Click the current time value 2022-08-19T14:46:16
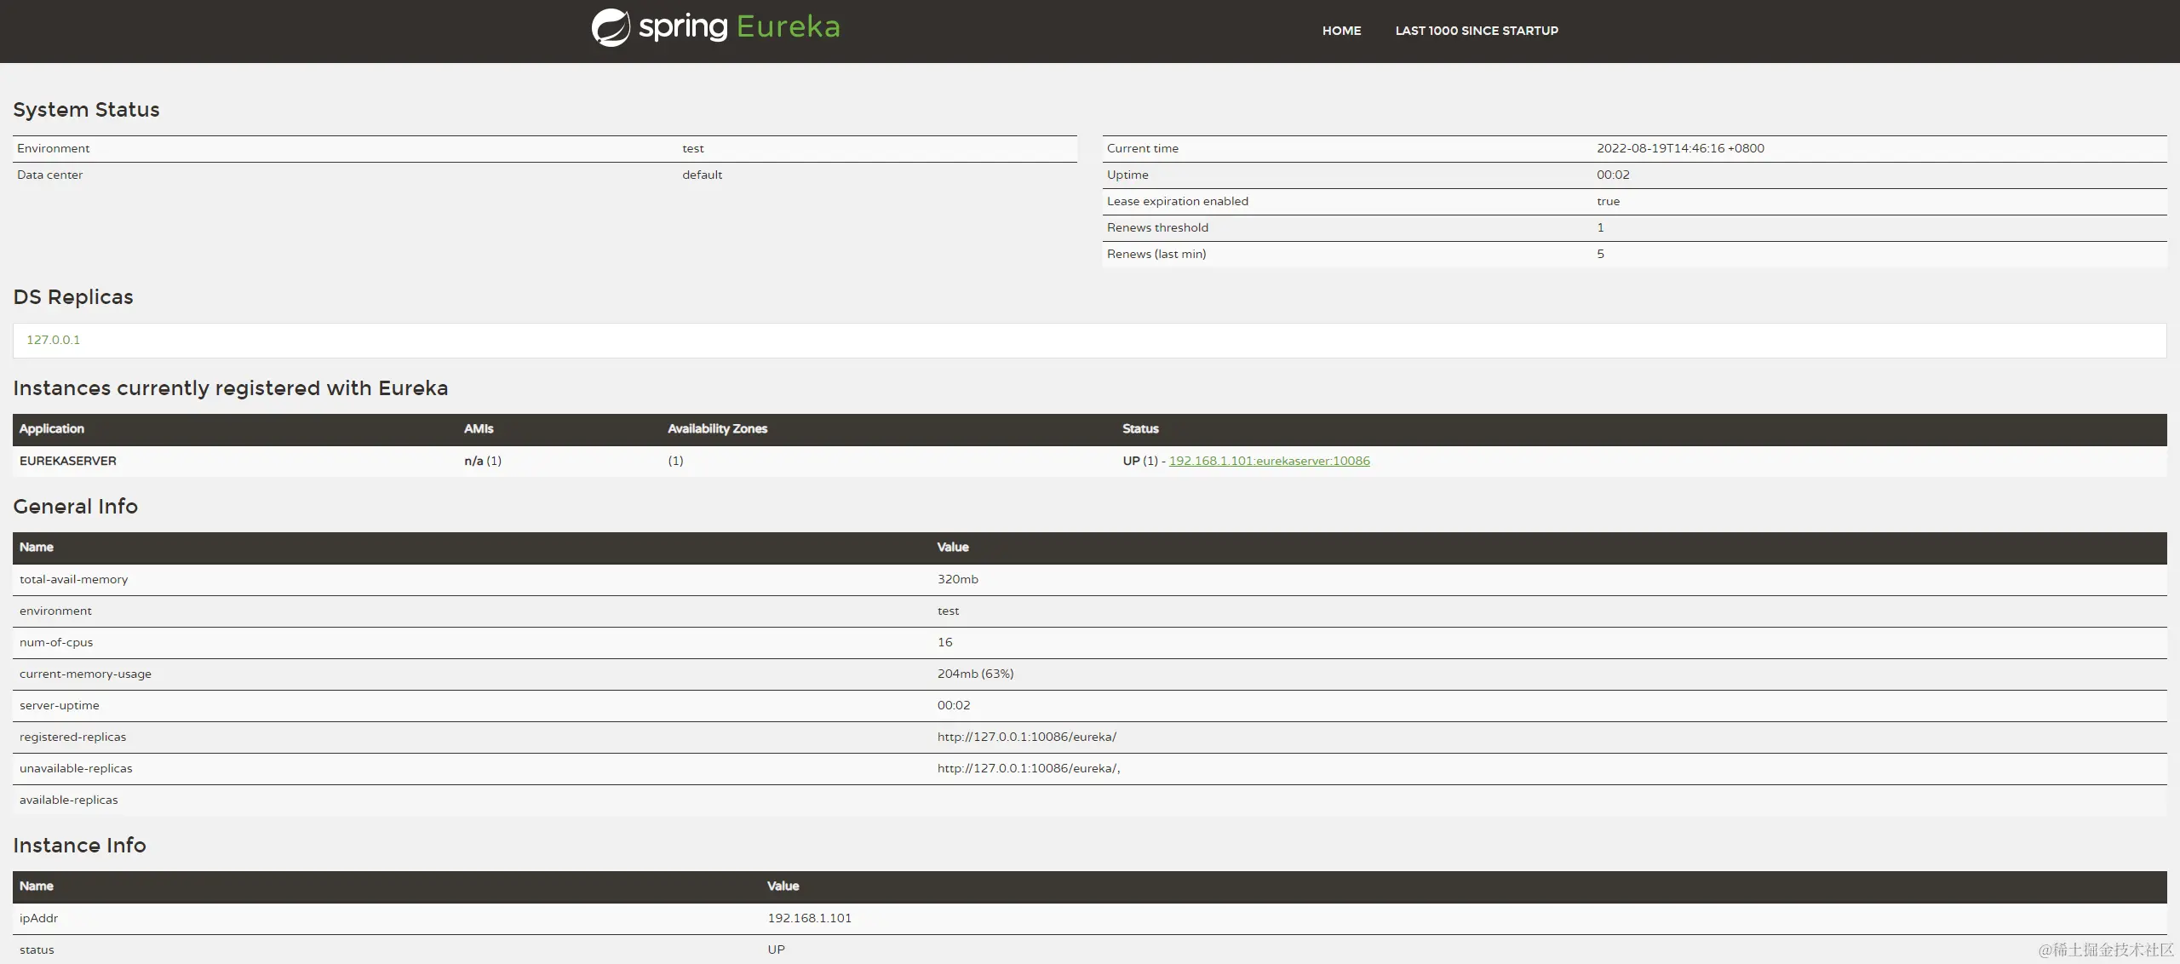Screen dimensions: 2180x964 [1679, 148]
